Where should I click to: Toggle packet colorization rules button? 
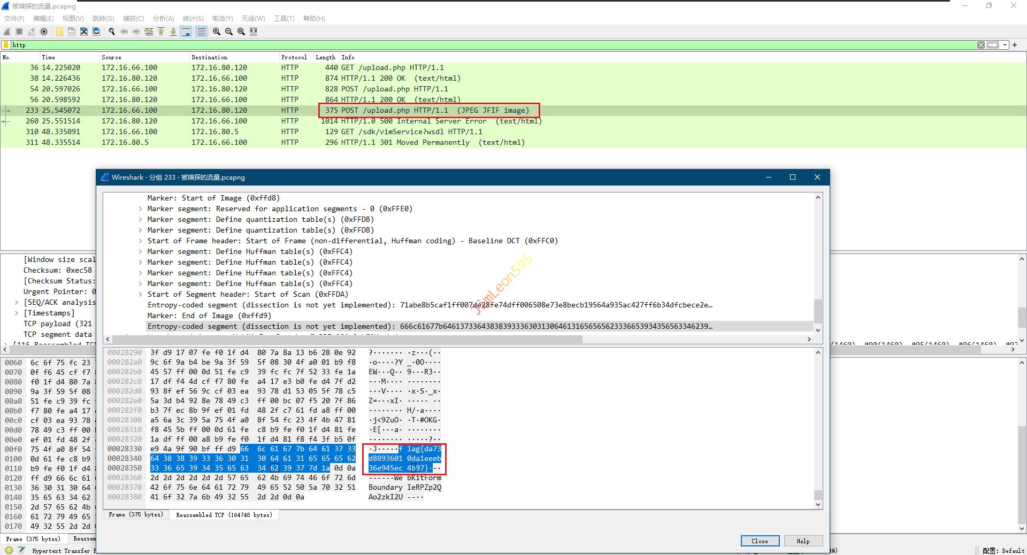[201, 32]
